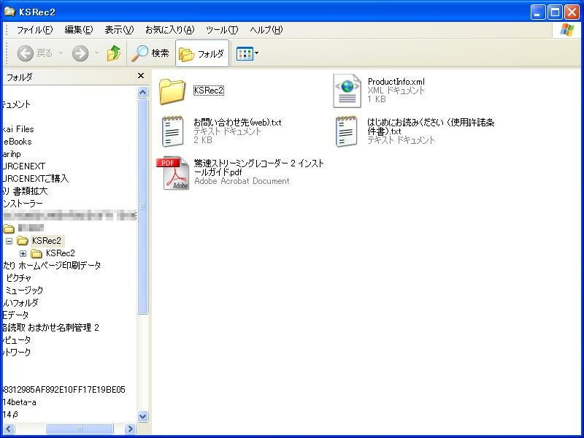Viewport: 584px width, 438px height.
Task: Select the eBooks tree entry
Action: 18,142
